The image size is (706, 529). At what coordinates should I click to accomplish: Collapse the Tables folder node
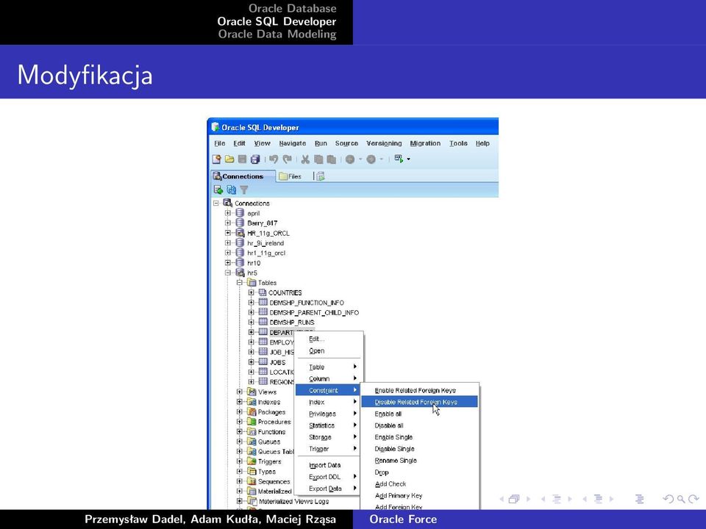240,282
